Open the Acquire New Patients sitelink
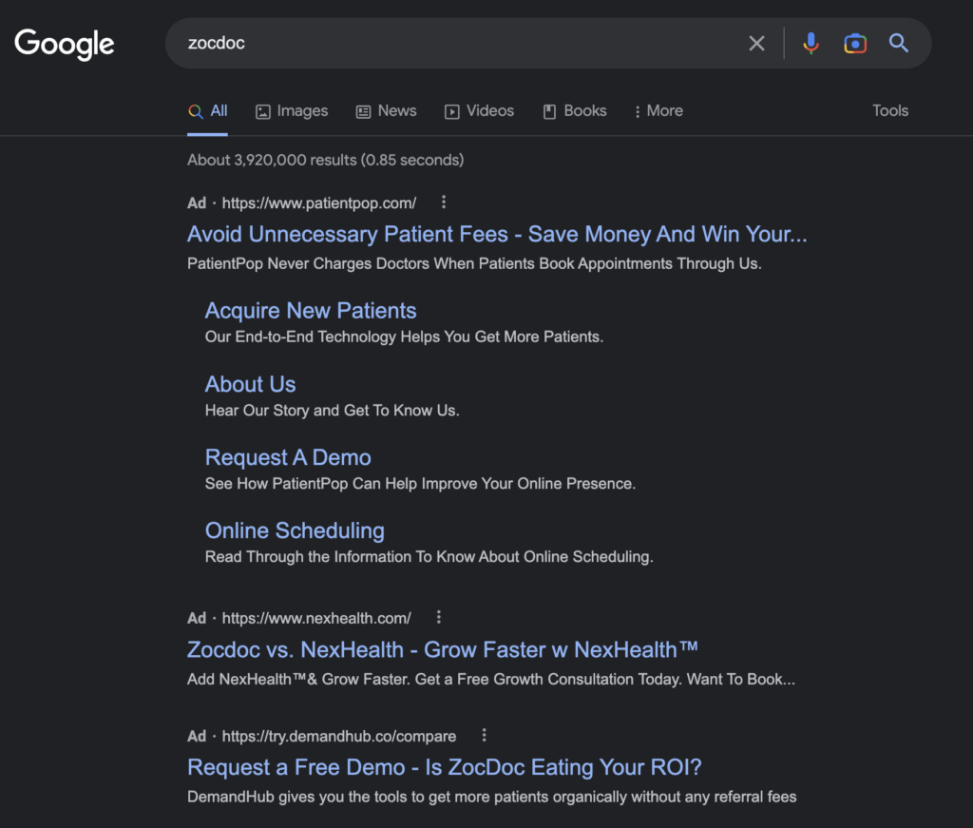This screenshot has height=828, width=973. [x=311, y=310]
